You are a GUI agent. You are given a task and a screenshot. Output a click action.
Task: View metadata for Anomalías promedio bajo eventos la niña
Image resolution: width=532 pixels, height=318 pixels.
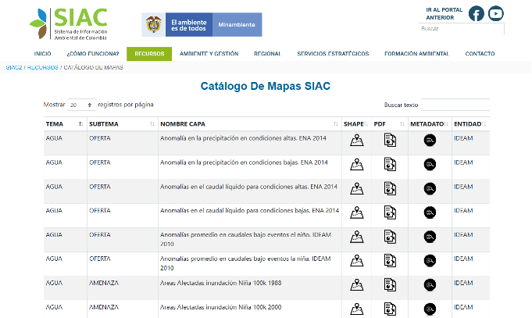coord(429,260)
